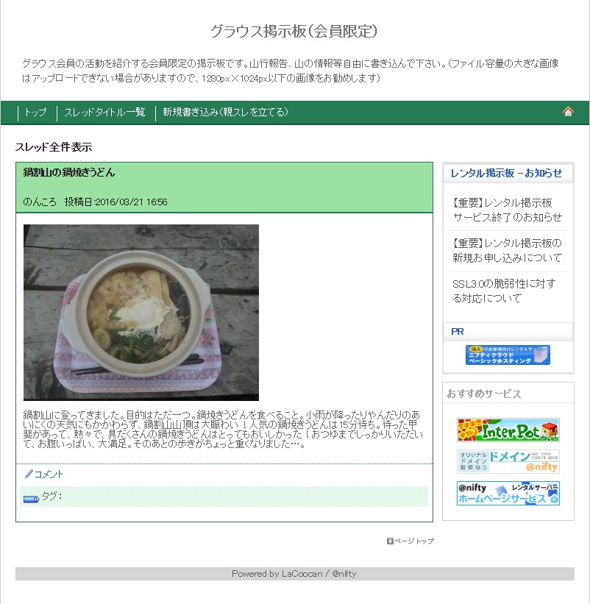Open the InterPot banner ad

pyautogui.click(x=508, y=430)
